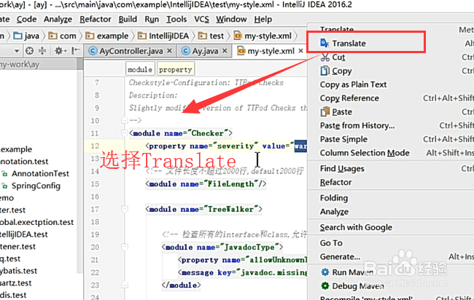Open Paste from History... entry
This screenshot has width=474, height=300.
coord(357,125)
